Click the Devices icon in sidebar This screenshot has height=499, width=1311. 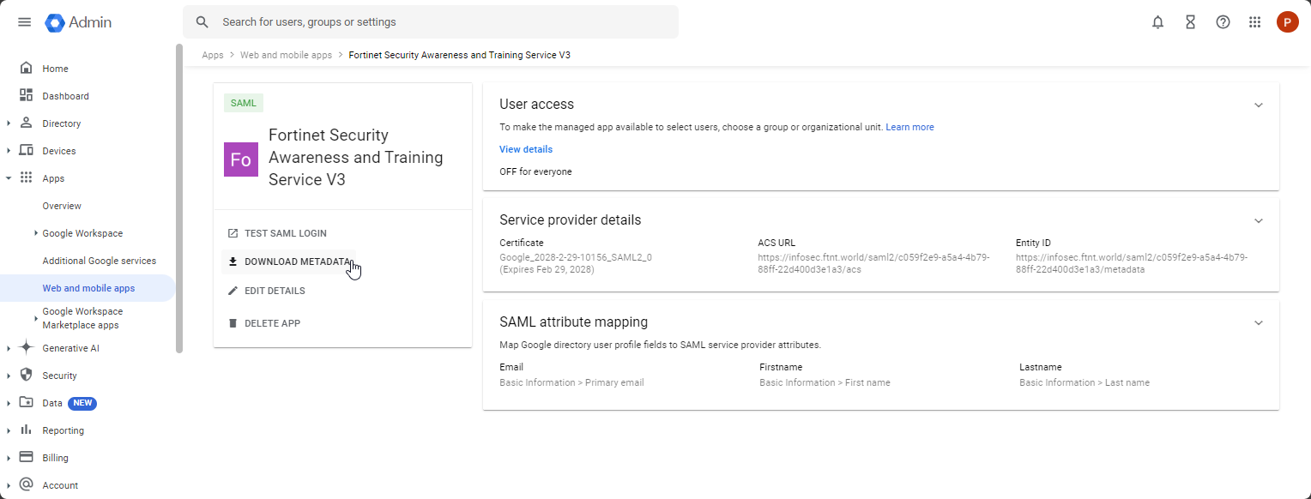(26, 151)
